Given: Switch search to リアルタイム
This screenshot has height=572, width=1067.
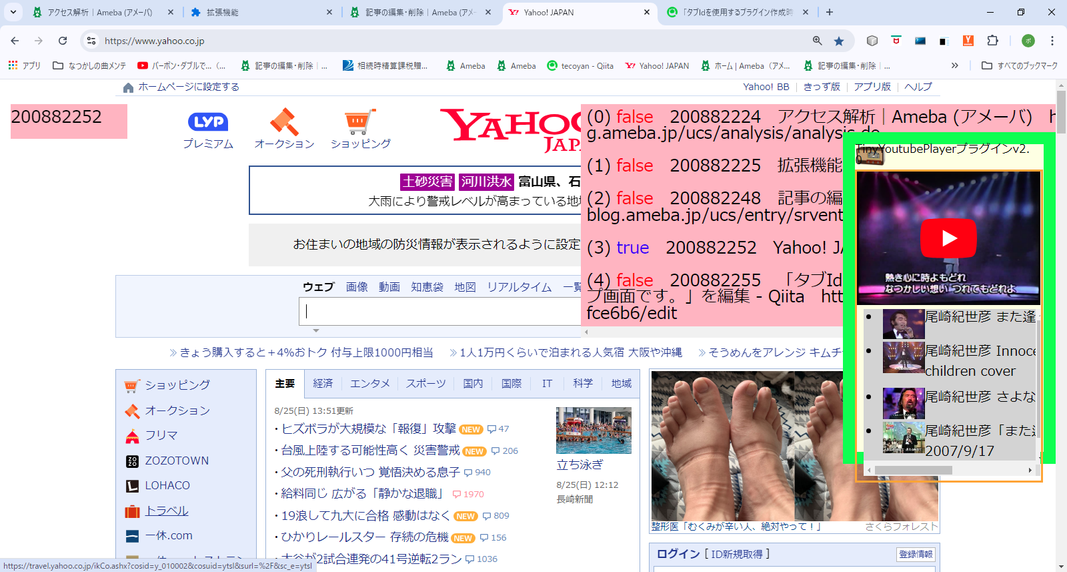Looking at the screenshot, I should coord(519,286).
